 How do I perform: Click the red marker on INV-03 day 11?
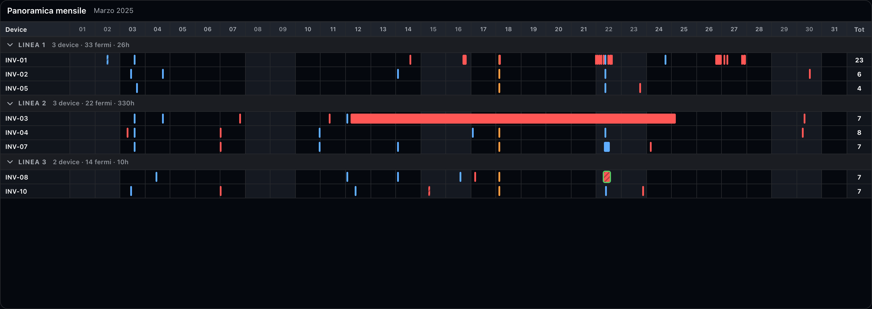tap(329, 119)
